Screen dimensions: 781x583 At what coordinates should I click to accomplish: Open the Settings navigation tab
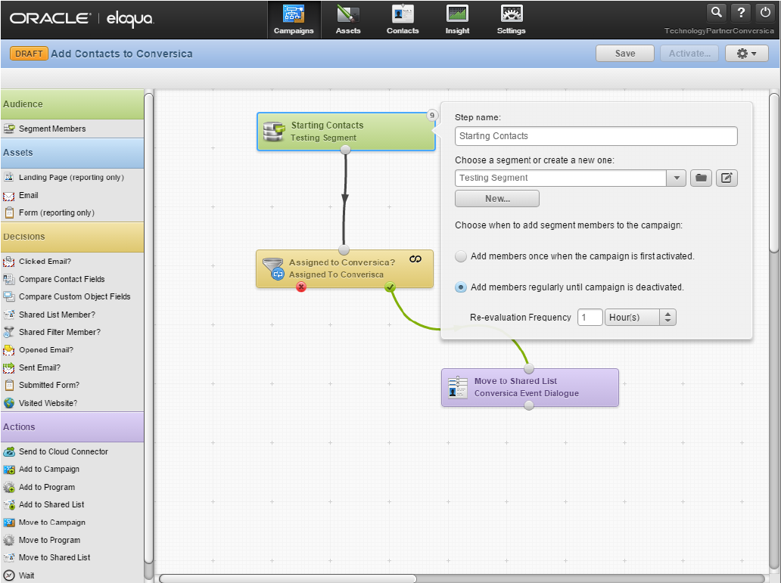coord(511,20)
